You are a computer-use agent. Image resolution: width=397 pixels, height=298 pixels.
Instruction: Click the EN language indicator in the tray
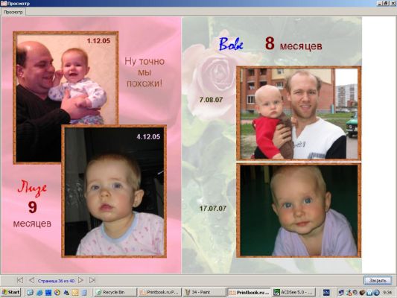click(327, 293)
